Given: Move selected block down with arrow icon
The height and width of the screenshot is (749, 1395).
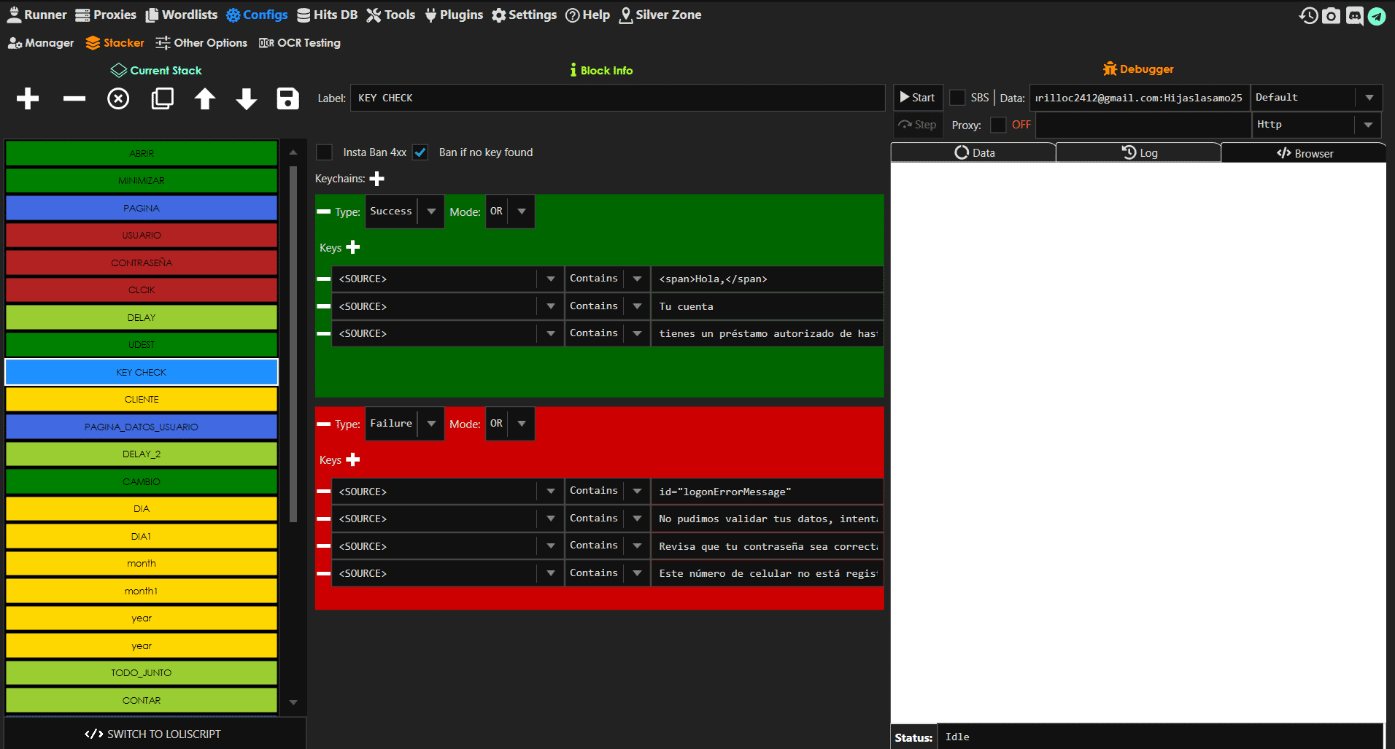Looking at the screenshot, I should (x=247, y=98).
